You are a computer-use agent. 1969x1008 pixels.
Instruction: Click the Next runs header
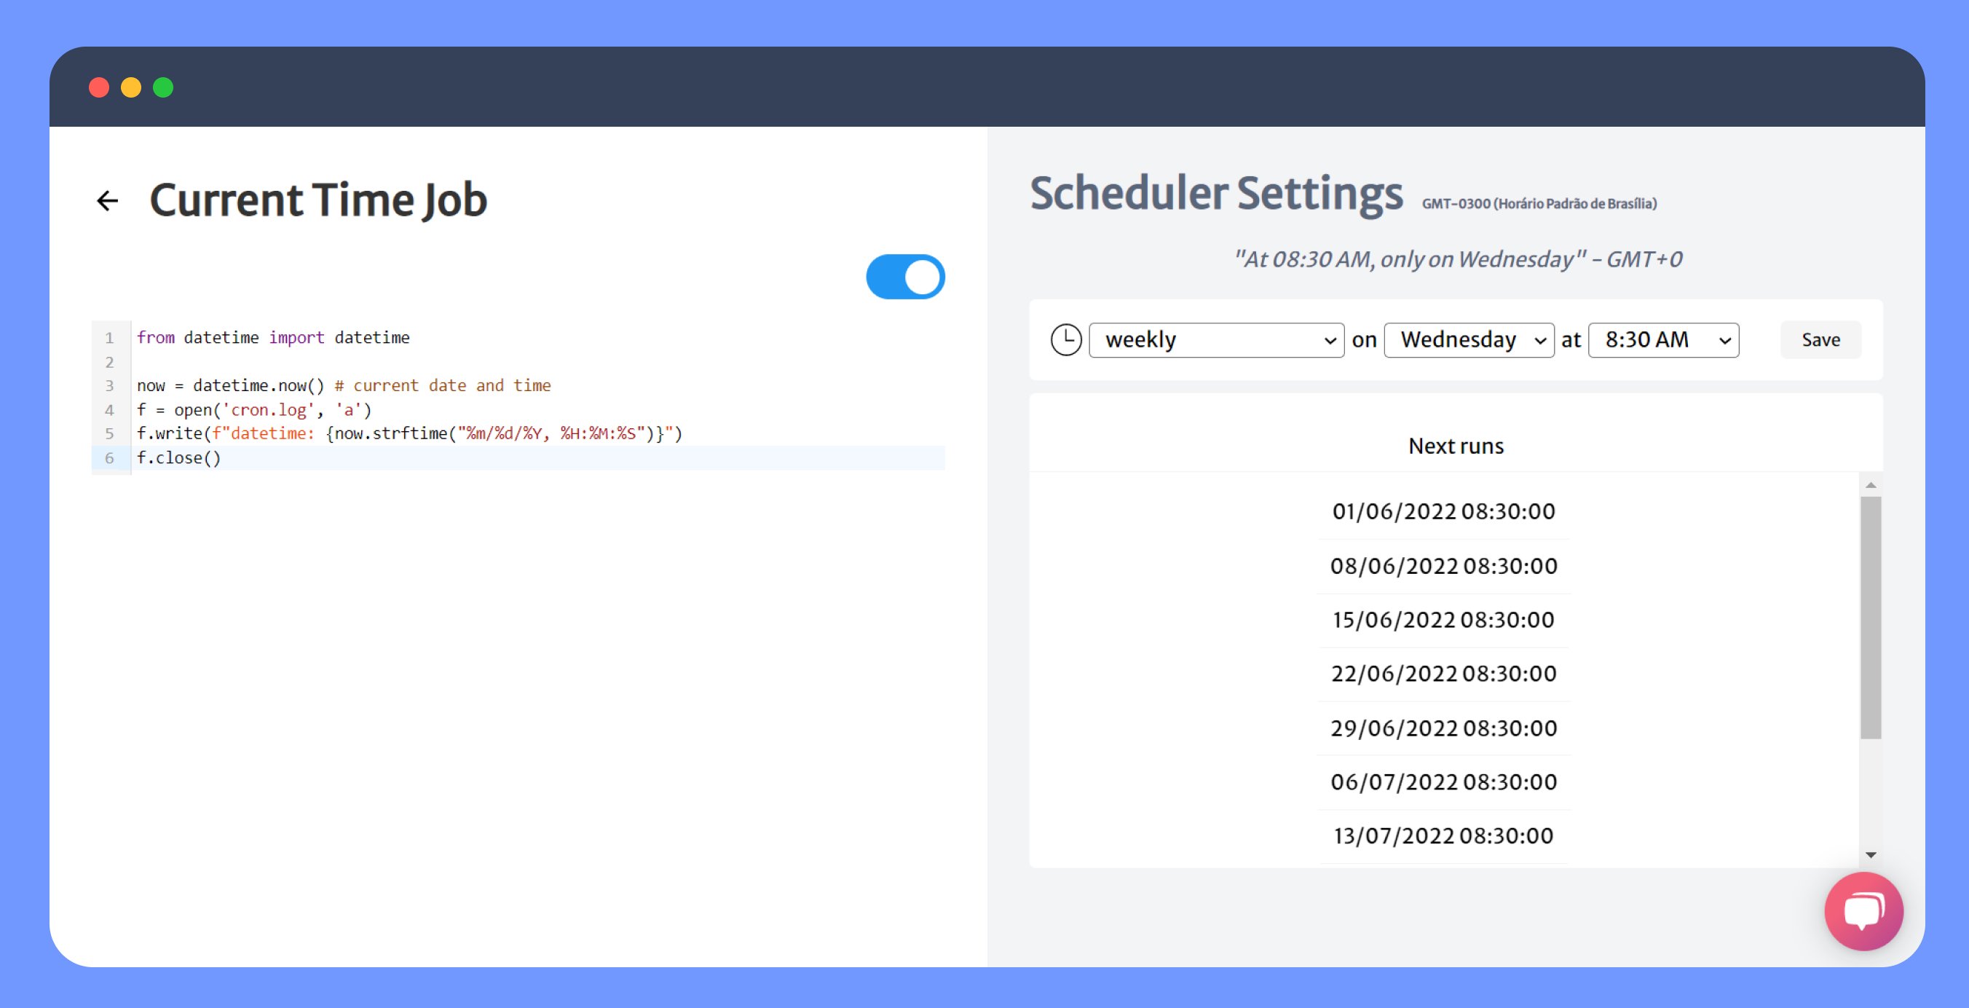[1456, 446]
